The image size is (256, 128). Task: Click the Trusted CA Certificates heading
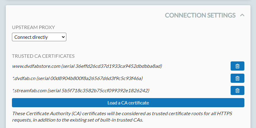43,56
